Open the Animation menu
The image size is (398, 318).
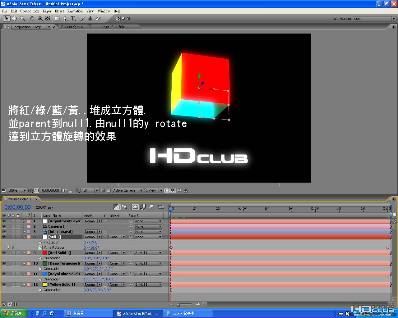pos(75,11)
